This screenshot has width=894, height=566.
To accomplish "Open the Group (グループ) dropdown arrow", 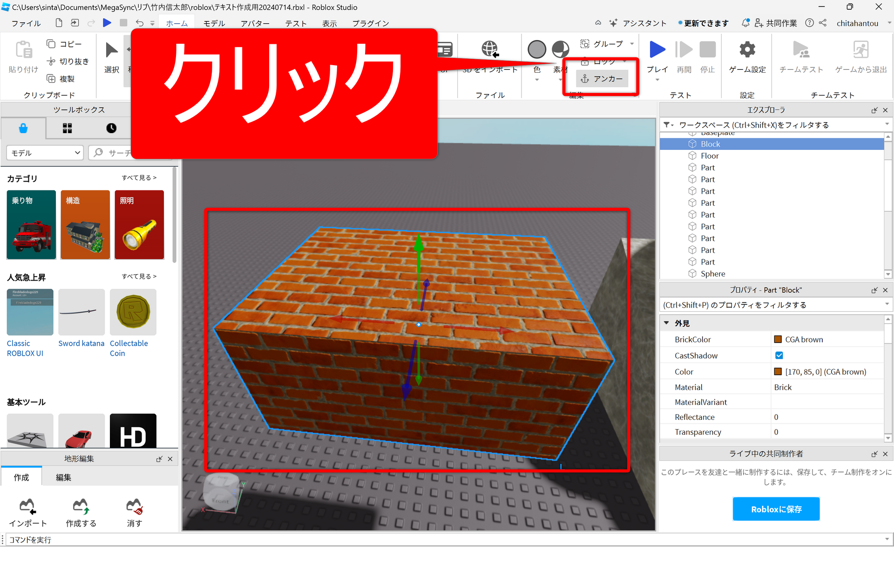I will 632,44.
